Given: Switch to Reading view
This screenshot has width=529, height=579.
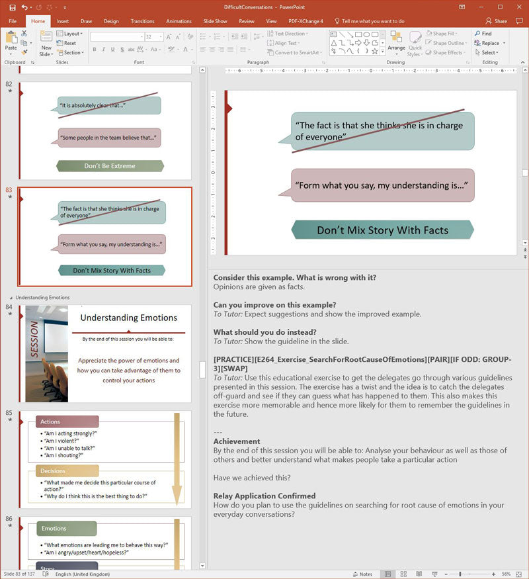Looking at the screenshot, I should pos(419,574).
